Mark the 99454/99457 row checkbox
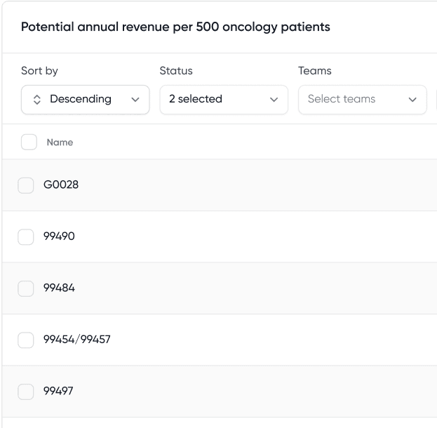 26,340
